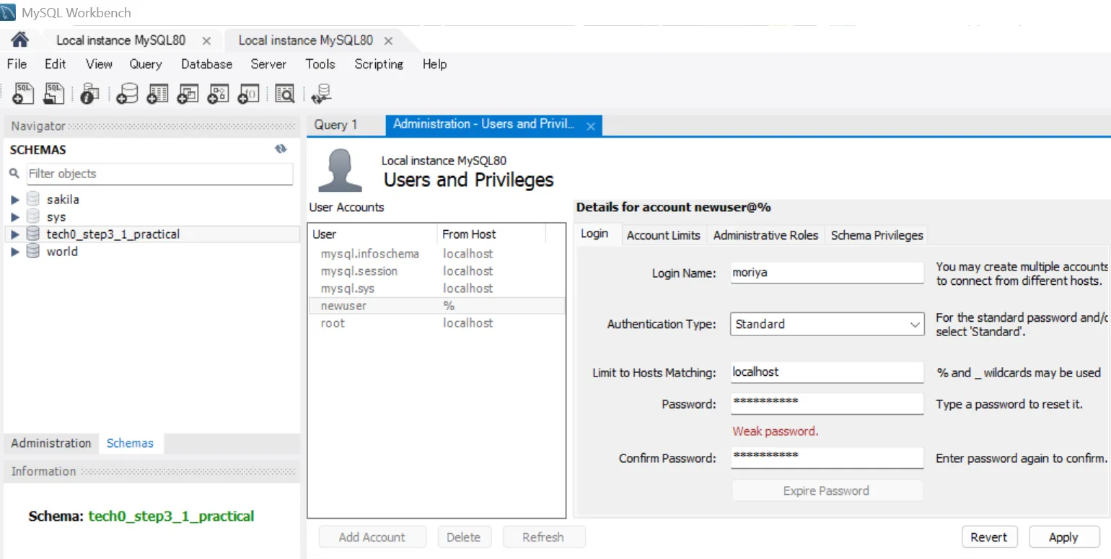Select the mysql.sys user account

coord(436,289)
